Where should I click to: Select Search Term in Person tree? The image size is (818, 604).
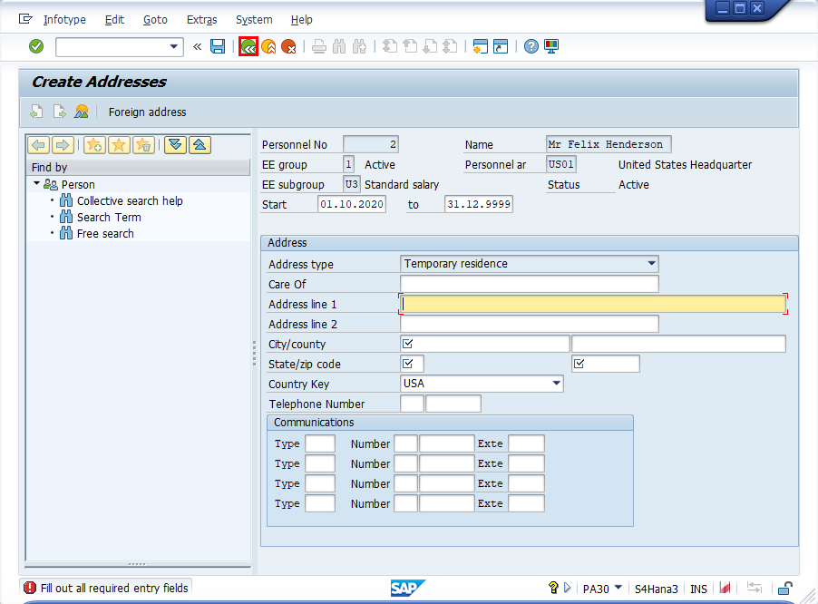[x=109, y=217]
